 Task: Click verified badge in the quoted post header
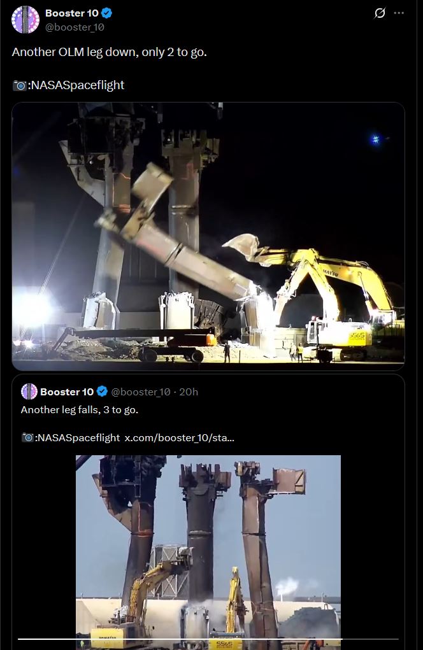(102, 392)
